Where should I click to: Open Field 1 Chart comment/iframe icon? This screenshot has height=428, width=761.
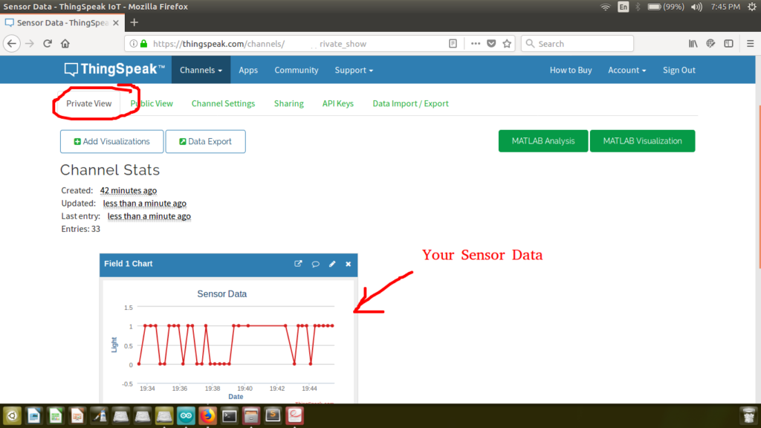(315, 264)
